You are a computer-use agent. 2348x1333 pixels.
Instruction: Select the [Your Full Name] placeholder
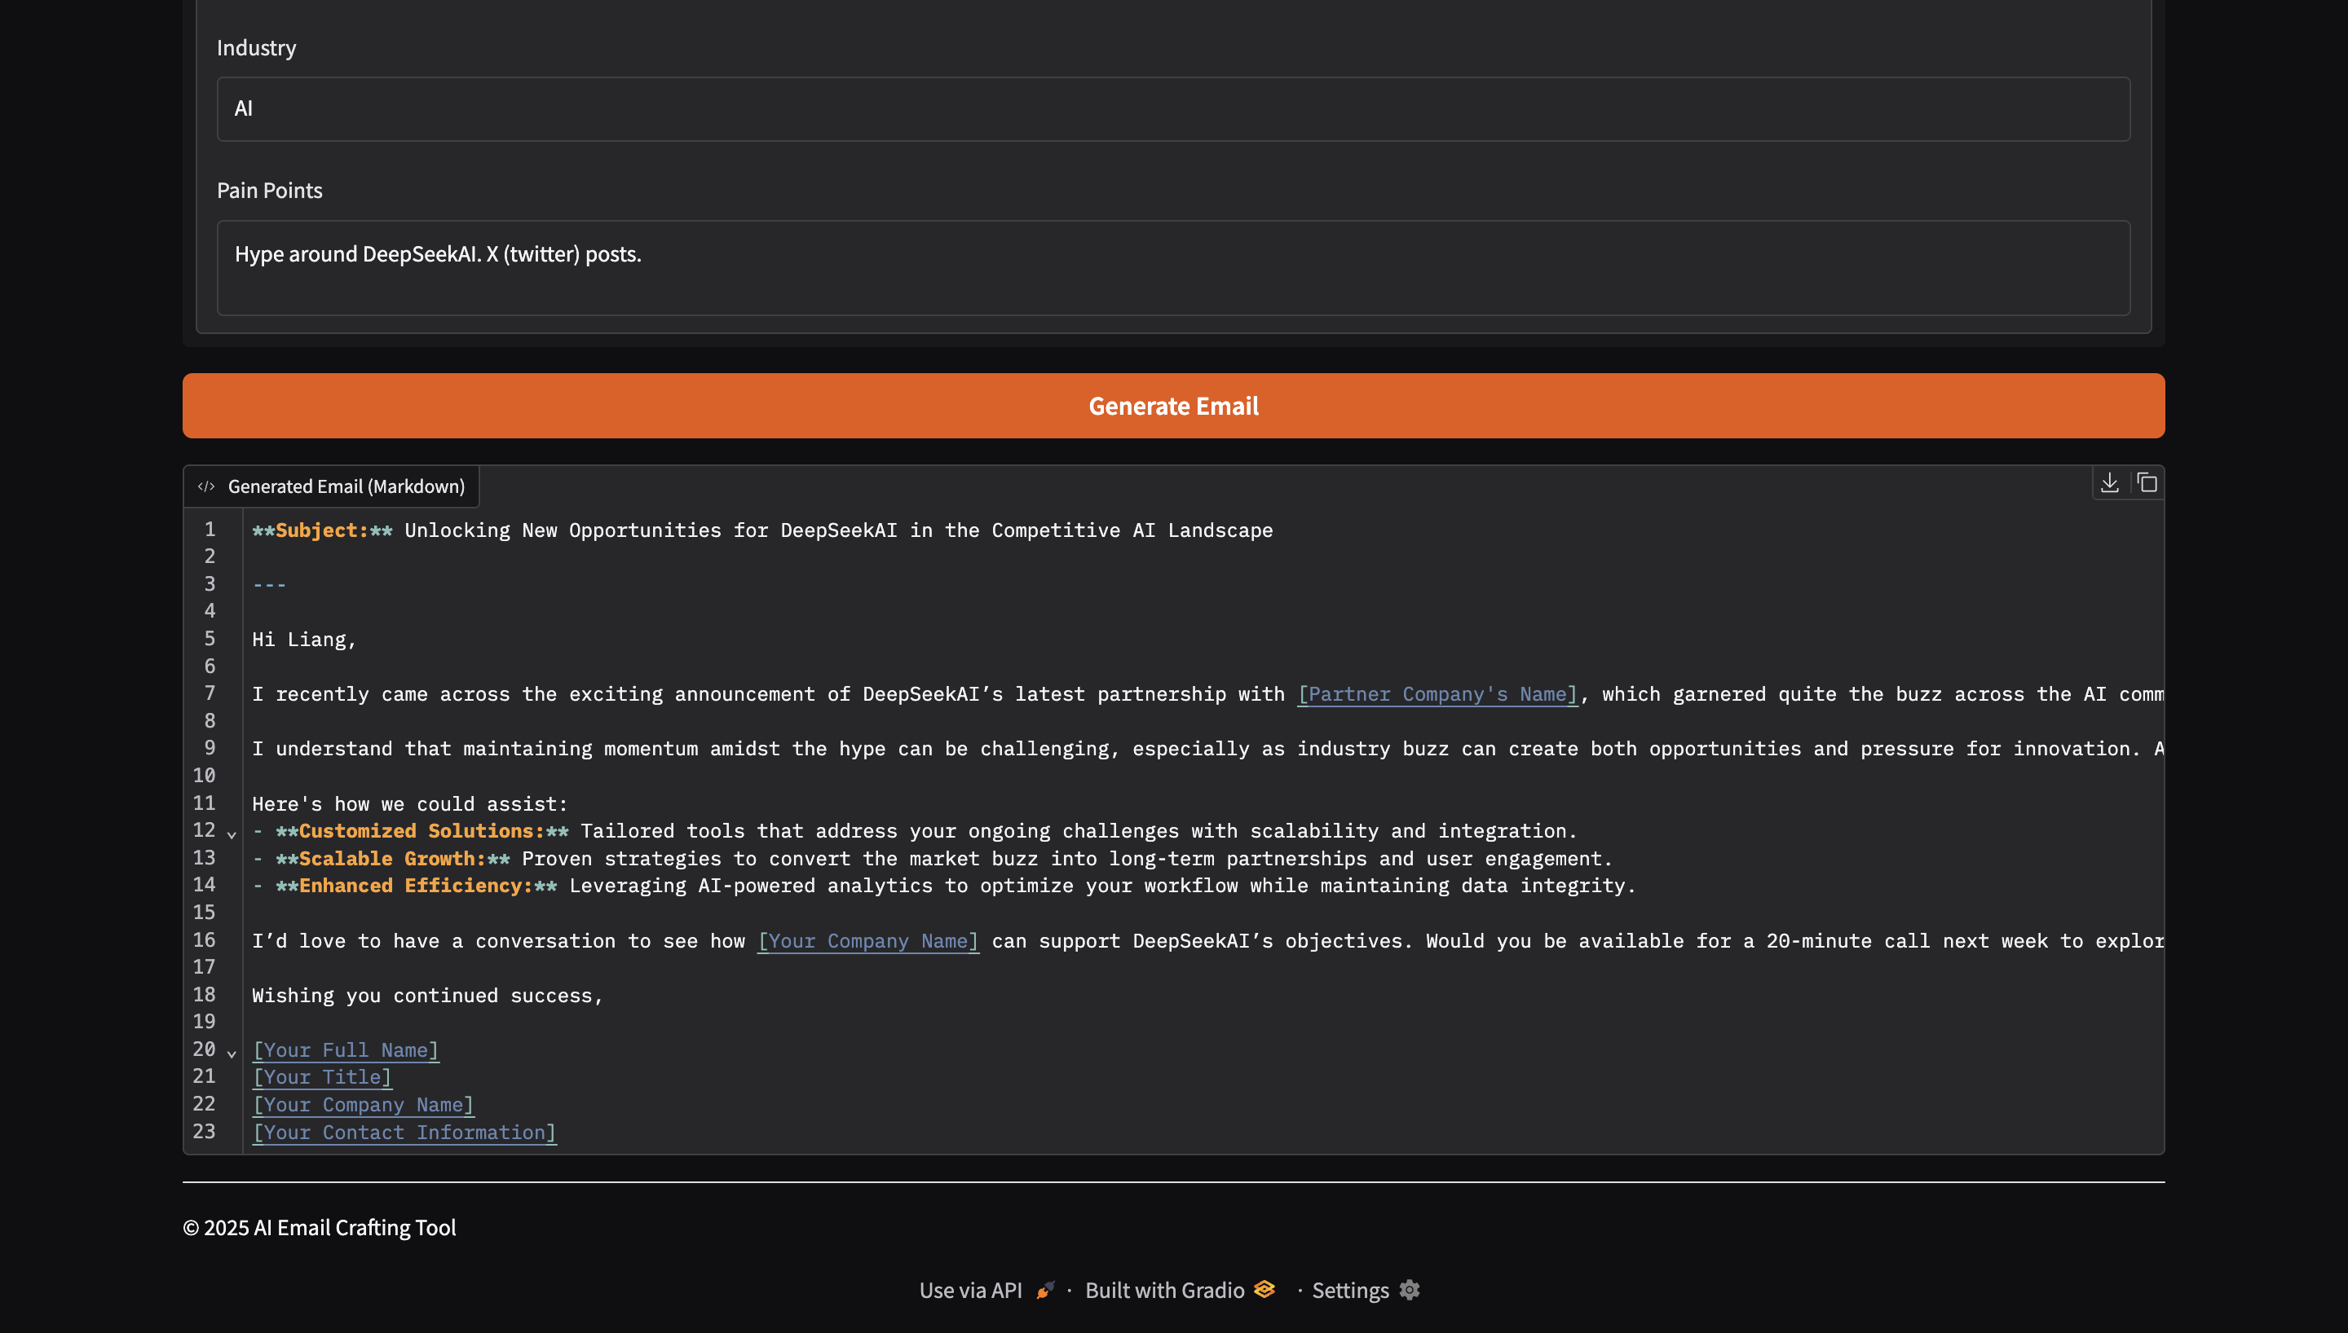click(x=346, y=1050)
